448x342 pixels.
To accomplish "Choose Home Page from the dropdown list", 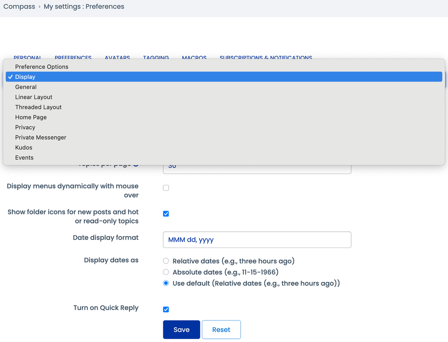I will click(x=31, y=117).
